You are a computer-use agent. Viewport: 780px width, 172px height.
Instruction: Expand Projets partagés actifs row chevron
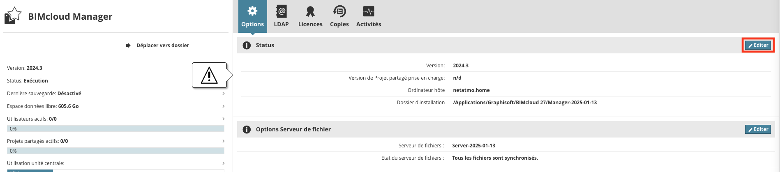[224, 141]
